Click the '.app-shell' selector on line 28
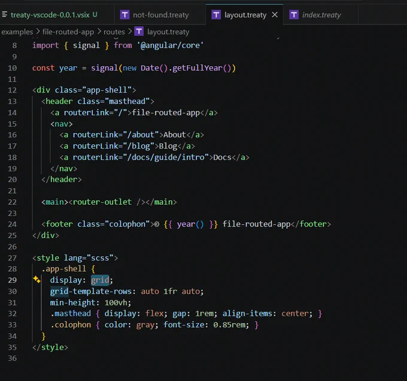The image size is (407, 381). pos(63,269)
